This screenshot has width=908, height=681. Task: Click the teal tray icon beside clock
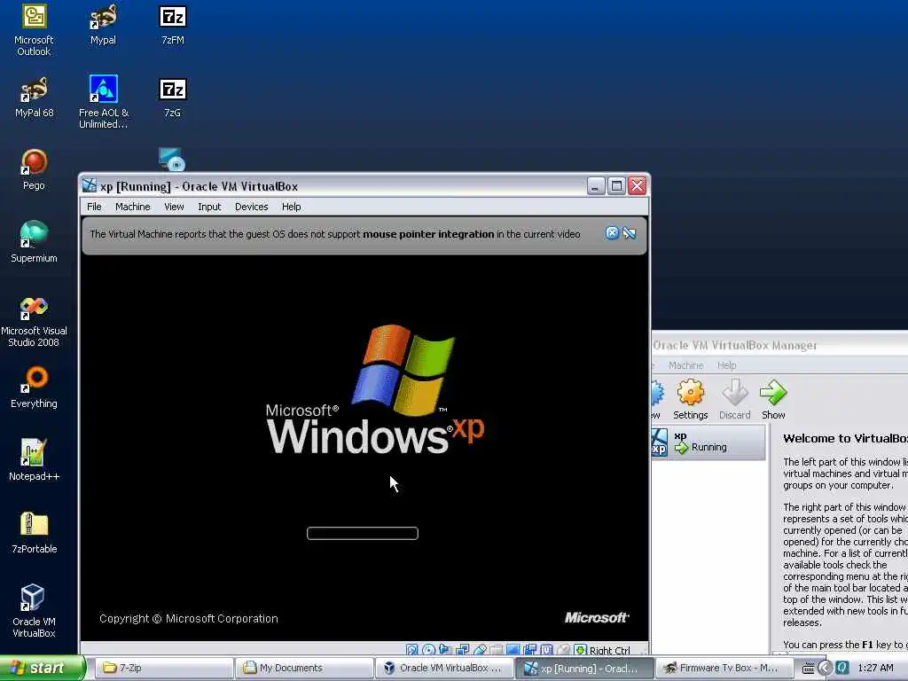pos(842,668)
